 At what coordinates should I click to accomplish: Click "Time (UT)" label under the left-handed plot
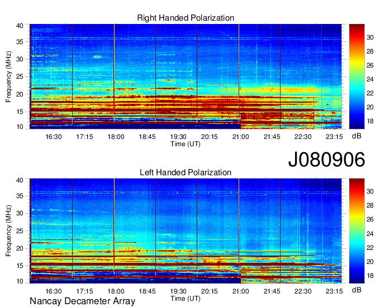tap(186, 299)
